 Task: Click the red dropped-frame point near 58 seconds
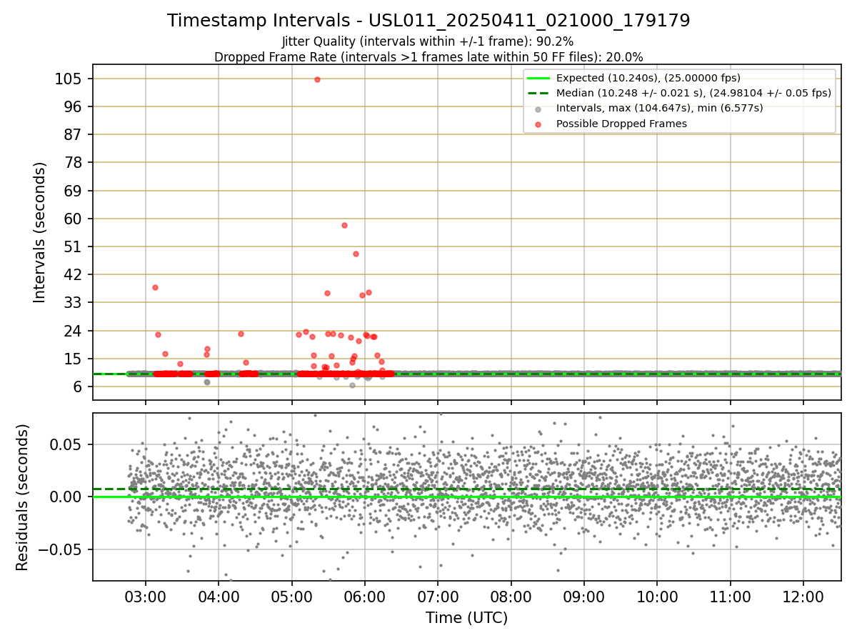pyautogui.click(x=344, y=225)
